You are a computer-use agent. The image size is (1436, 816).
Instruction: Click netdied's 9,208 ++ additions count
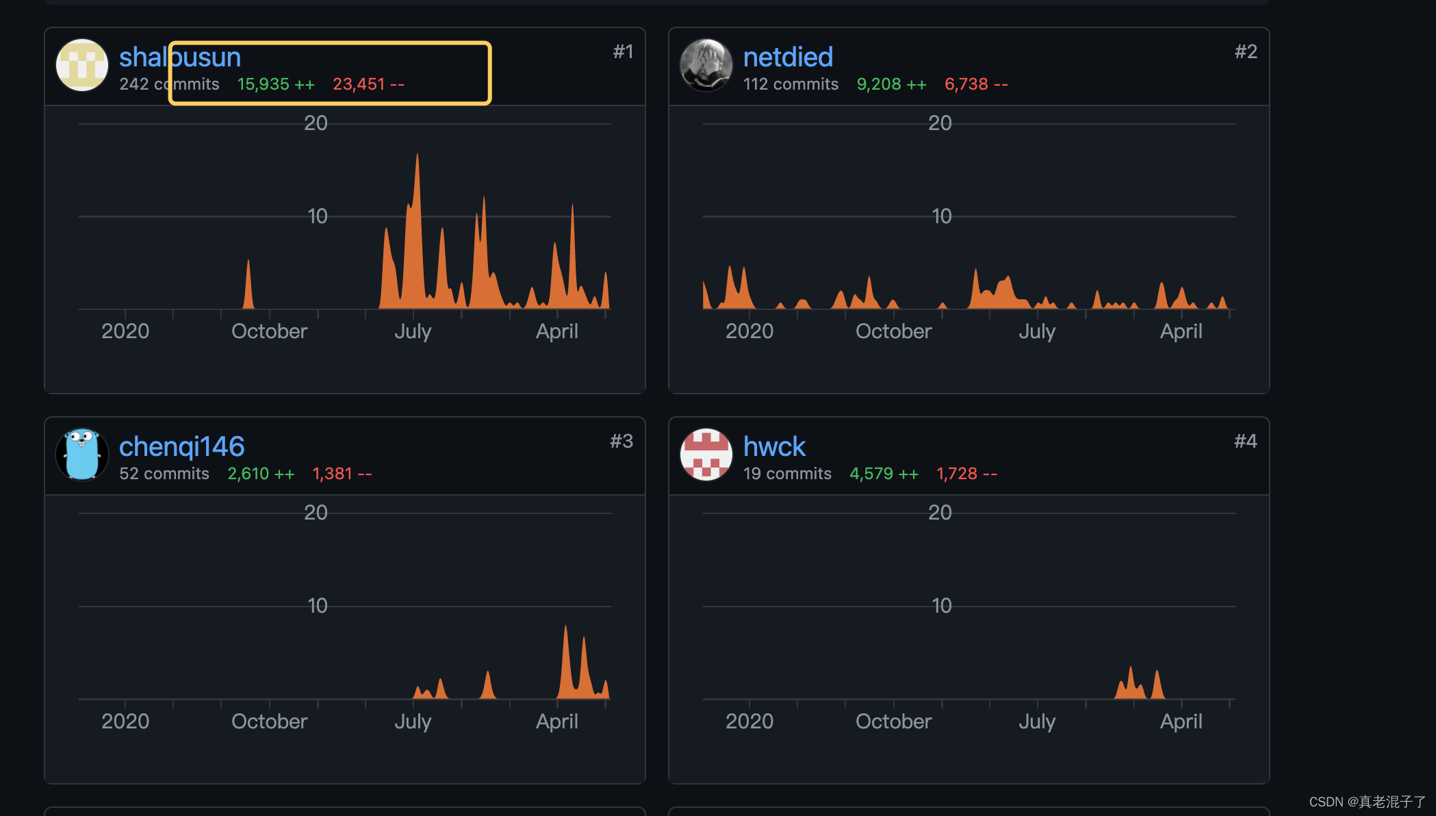tap(891, 84)
